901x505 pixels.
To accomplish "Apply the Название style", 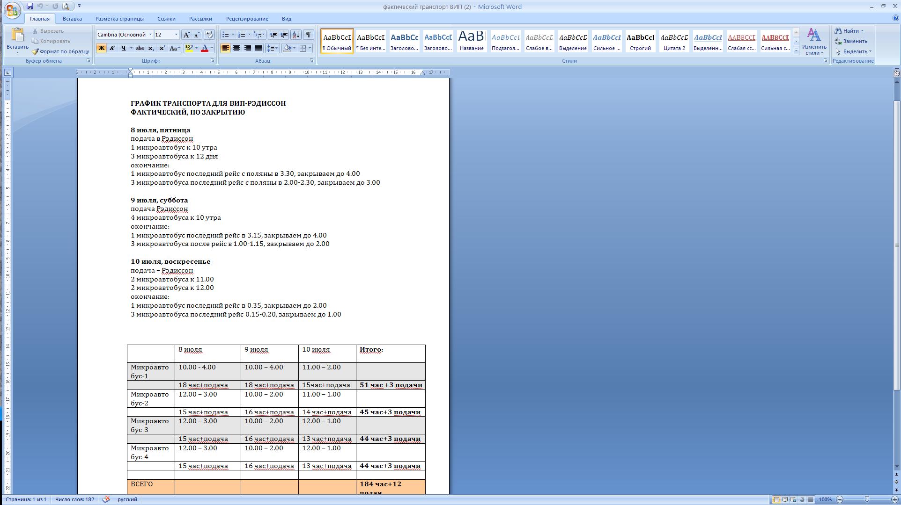I will 472,41.
